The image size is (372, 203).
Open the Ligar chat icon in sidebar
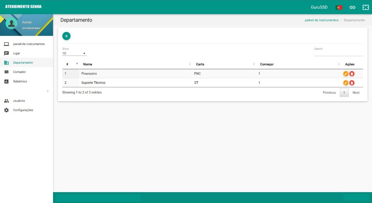(x=7, y=53)
